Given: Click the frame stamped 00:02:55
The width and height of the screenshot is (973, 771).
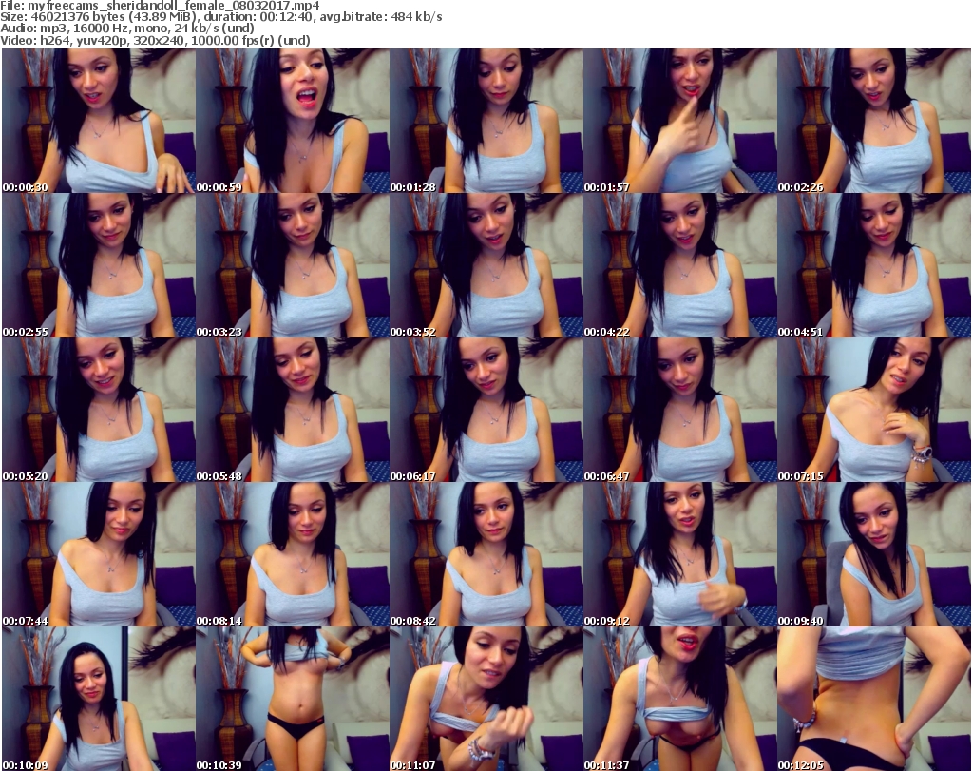Looking at the screenshot, I should pos(99,265).
